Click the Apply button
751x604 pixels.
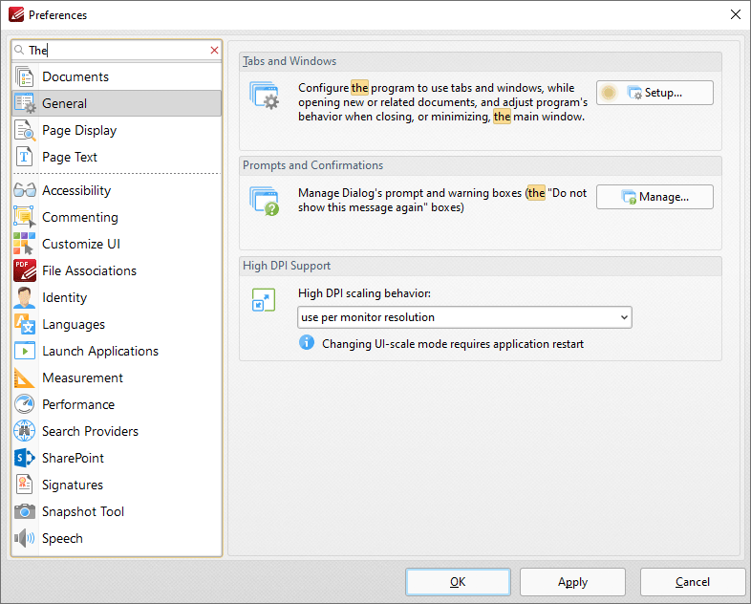point(573,582)
